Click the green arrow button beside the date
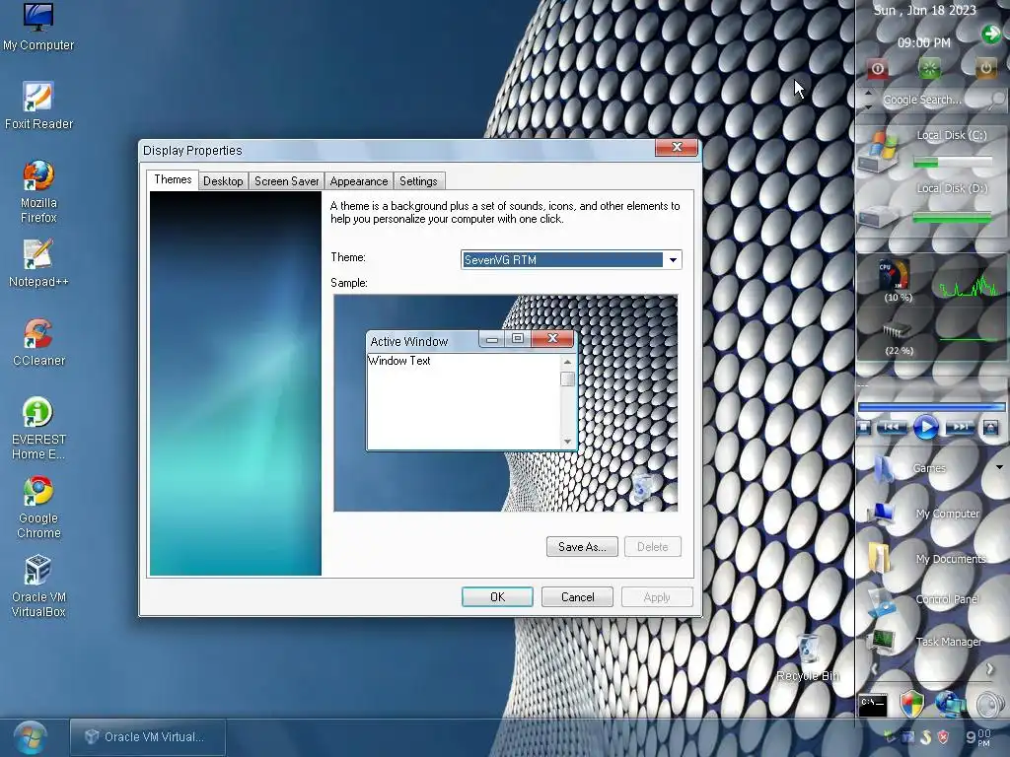 [990, 34]
